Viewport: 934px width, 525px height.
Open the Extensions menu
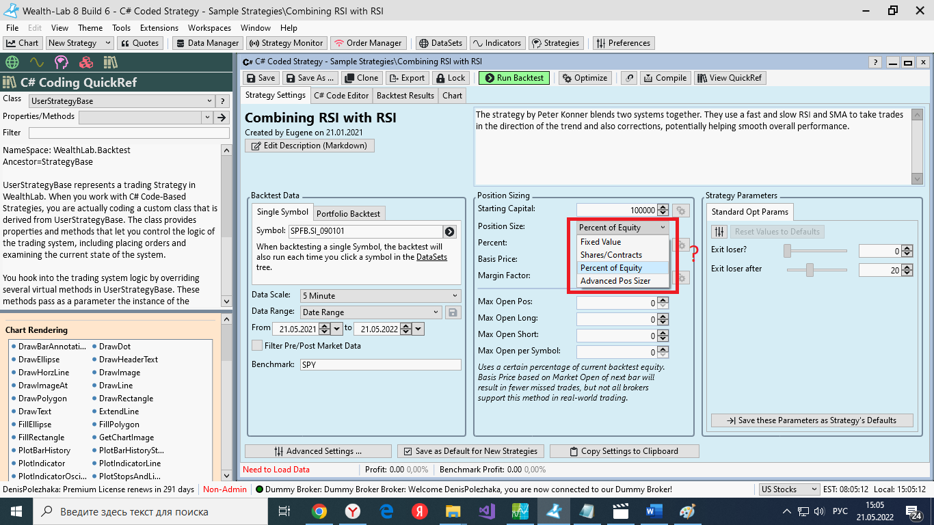(159, 28)
